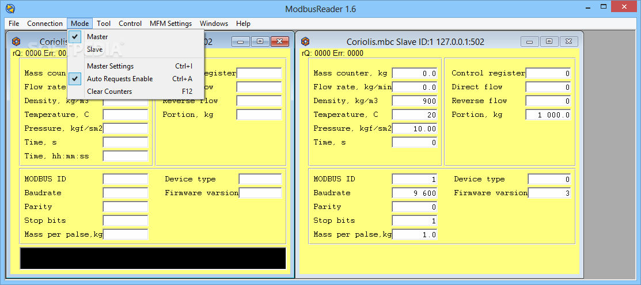Screen dimensions: 641x285
Task: Click empty Time, hh:mm:ss field in left window
Action: [126, 156]
